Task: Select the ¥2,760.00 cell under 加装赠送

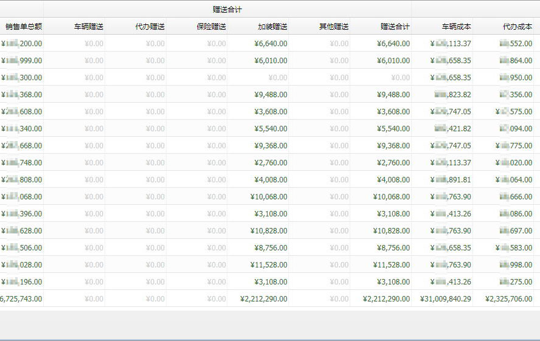Action: coord(271,163)
